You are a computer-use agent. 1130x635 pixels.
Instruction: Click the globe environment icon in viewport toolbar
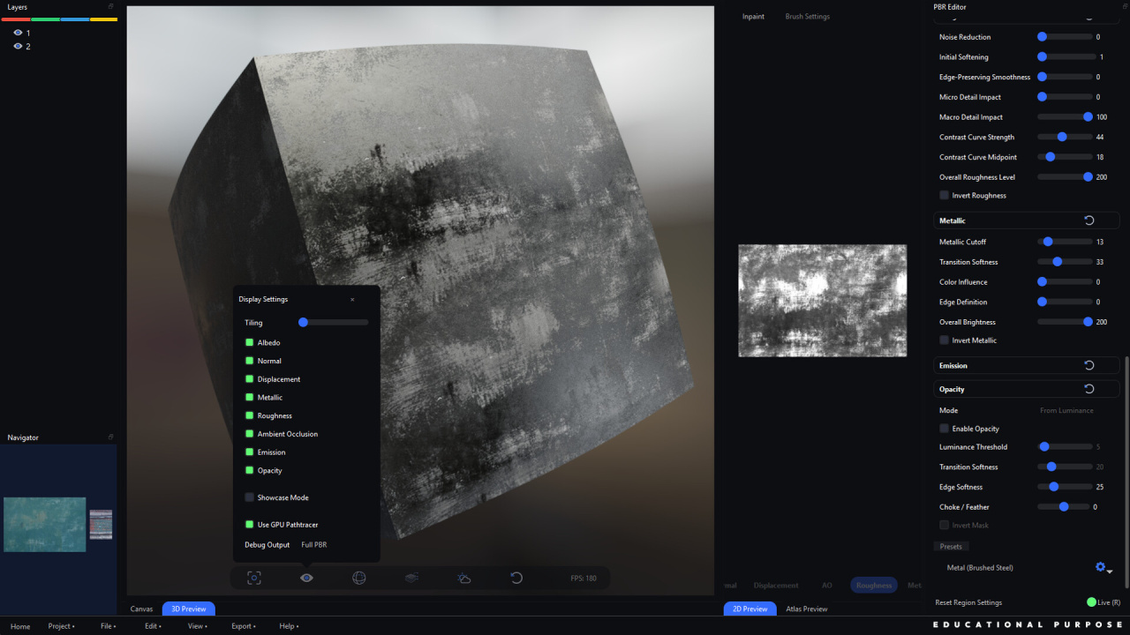click(x=359, y=579)
